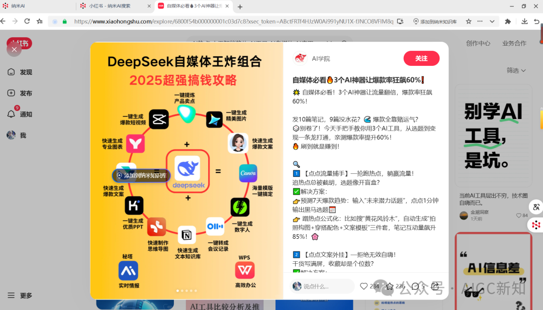Open the comments bubble icon
The height and width of the screenshot is (310, 543).
point(415,286)
